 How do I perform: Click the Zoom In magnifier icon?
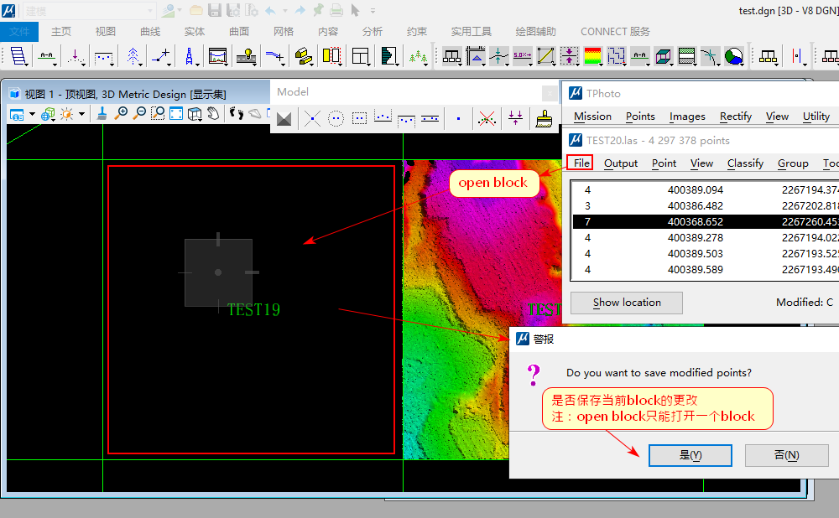point(122,114)
